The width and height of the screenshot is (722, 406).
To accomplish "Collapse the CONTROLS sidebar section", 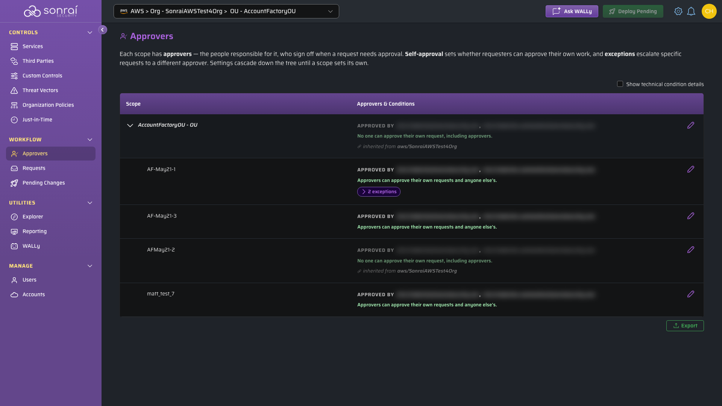I will coord(90,33).
